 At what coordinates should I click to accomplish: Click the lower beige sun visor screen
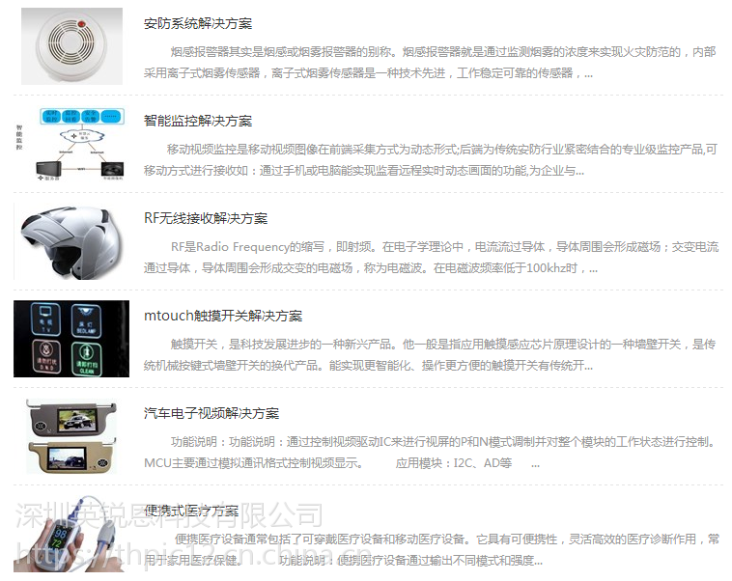point(71,456)
